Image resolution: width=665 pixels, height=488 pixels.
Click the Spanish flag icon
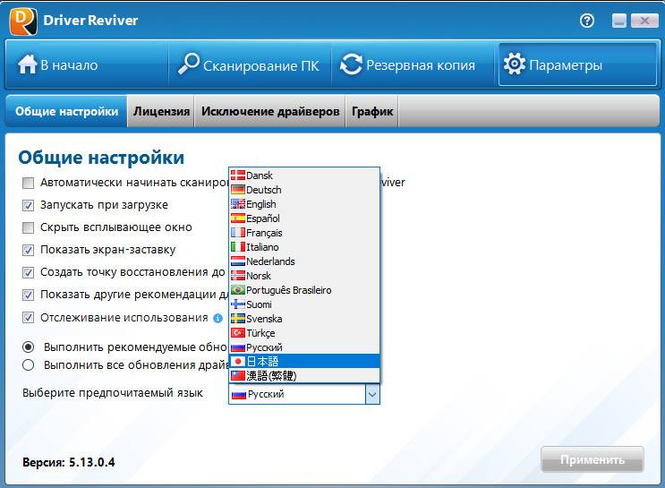tap(238, 218)
